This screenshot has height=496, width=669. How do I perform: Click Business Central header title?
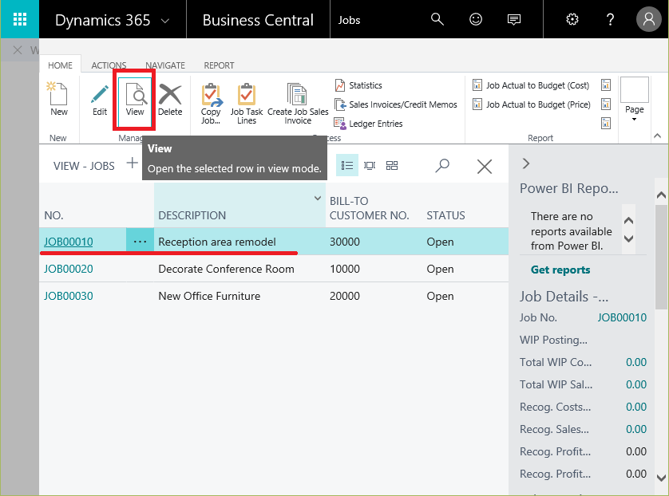pyautogui.click(x=258, y=20)
